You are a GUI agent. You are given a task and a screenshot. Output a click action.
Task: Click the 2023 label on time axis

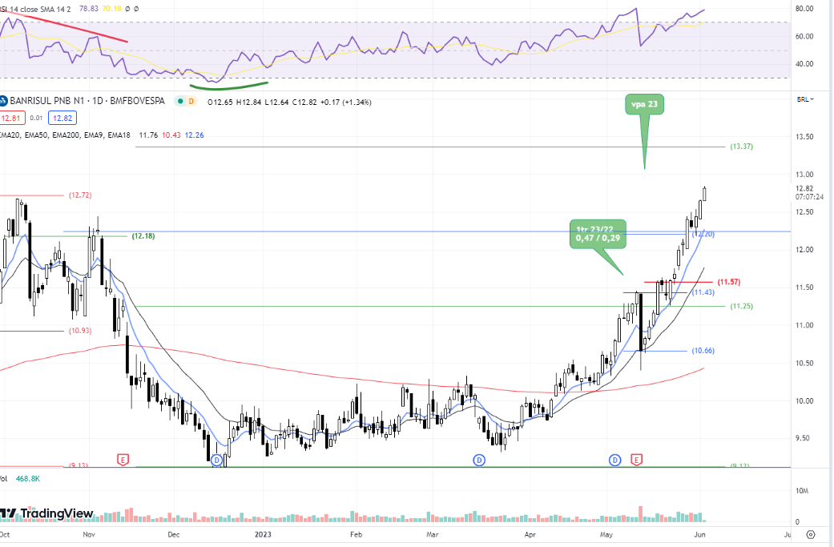(x=263, y=534)
